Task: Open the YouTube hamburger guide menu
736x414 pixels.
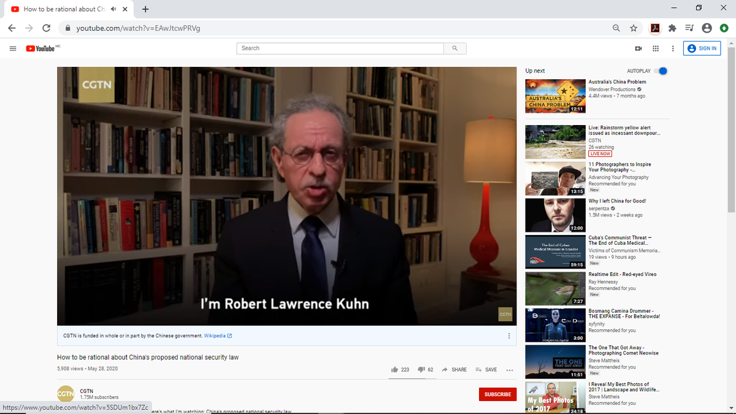Action: (12, 48)
